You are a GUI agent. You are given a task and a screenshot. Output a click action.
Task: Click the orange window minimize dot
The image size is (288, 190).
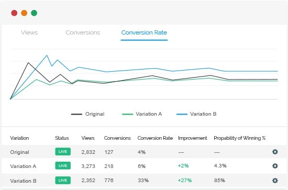pyautogui.click(x=24, y=13)
